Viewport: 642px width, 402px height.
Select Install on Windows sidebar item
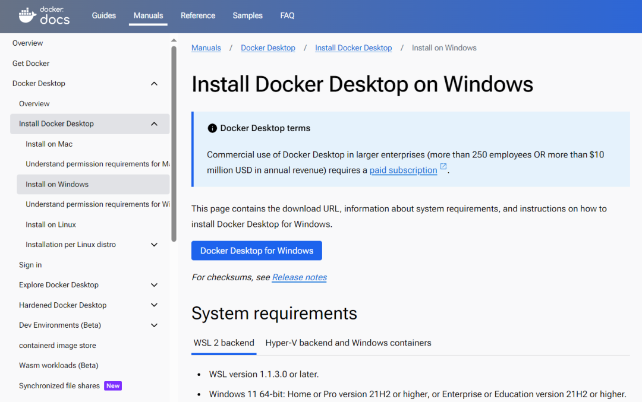(93, 185)
